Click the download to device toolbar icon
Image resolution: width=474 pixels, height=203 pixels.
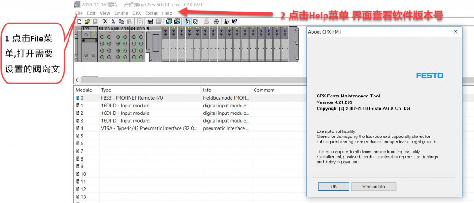pyautogui.click(x=169, y=21)
